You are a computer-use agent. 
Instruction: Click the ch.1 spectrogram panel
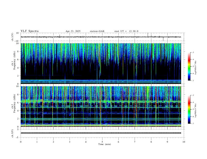tap(101, 63)
